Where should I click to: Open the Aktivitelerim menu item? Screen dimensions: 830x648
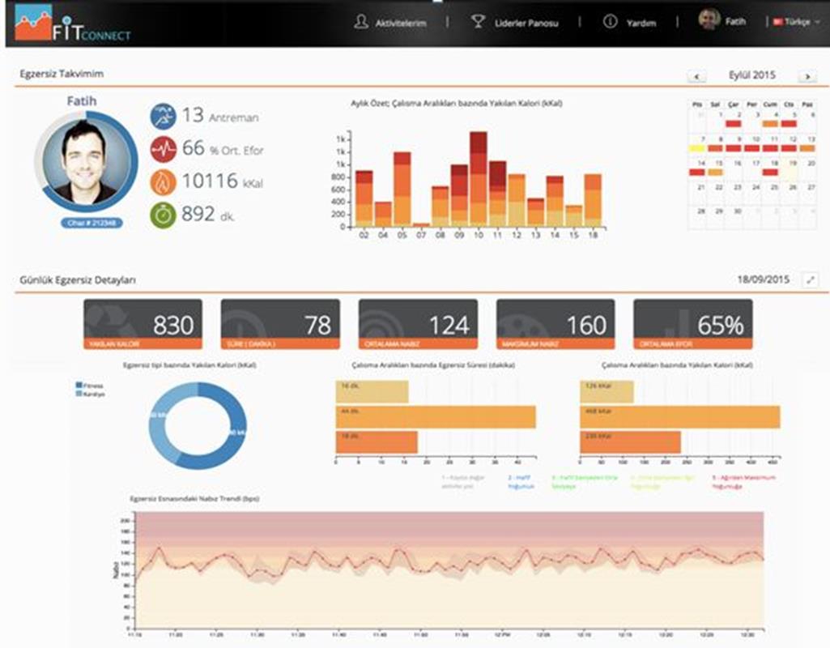(x=390, y=23)
